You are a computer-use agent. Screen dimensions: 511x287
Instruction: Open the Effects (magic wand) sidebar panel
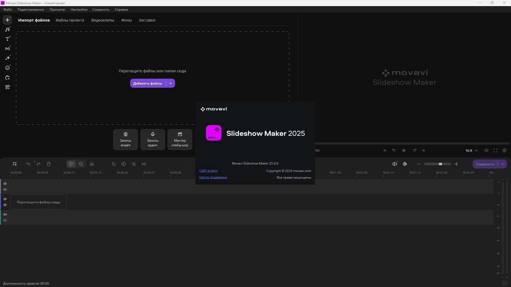[7, 58]
